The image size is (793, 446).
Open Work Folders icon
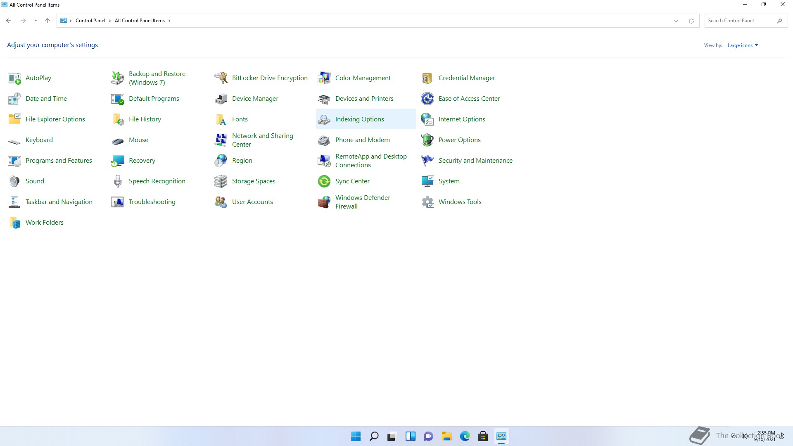coord(14,223)
